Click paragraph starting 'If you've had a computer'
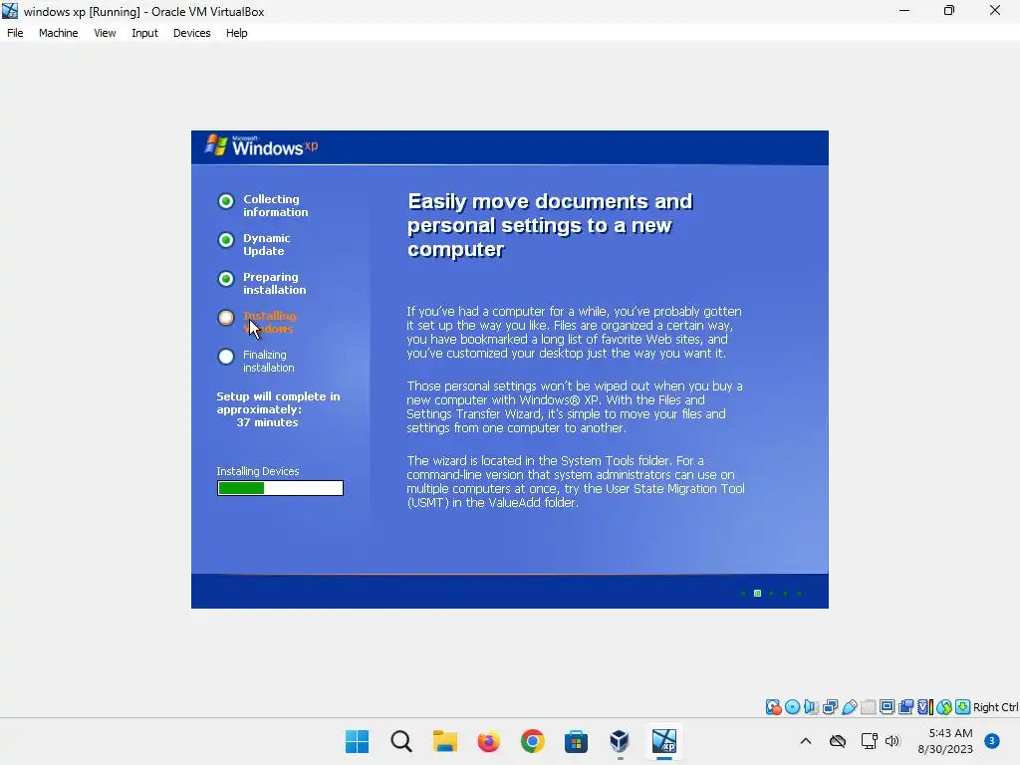Screen dimensions: 1020x765 575,333
